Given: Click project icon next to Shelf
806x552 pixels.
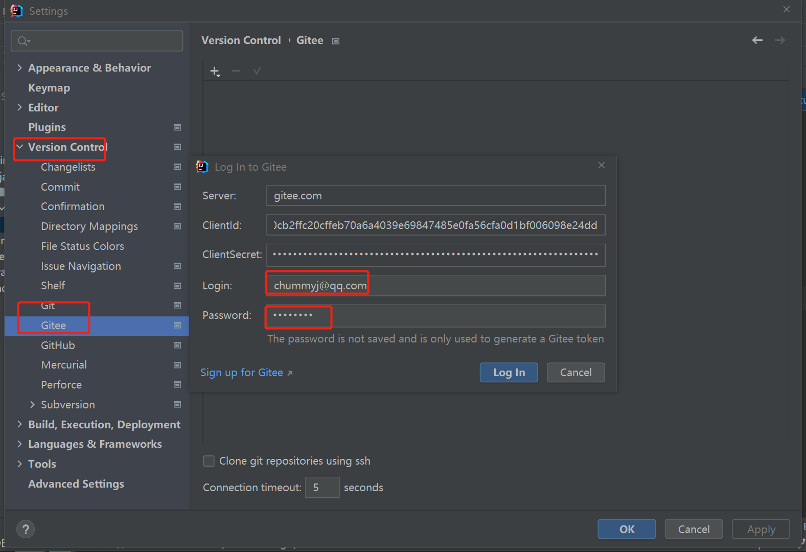Looking at the screenshot, I should coord(177,286).
